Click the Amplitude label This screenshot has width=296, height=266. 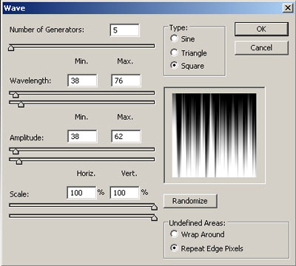click(x=27, y=137)
